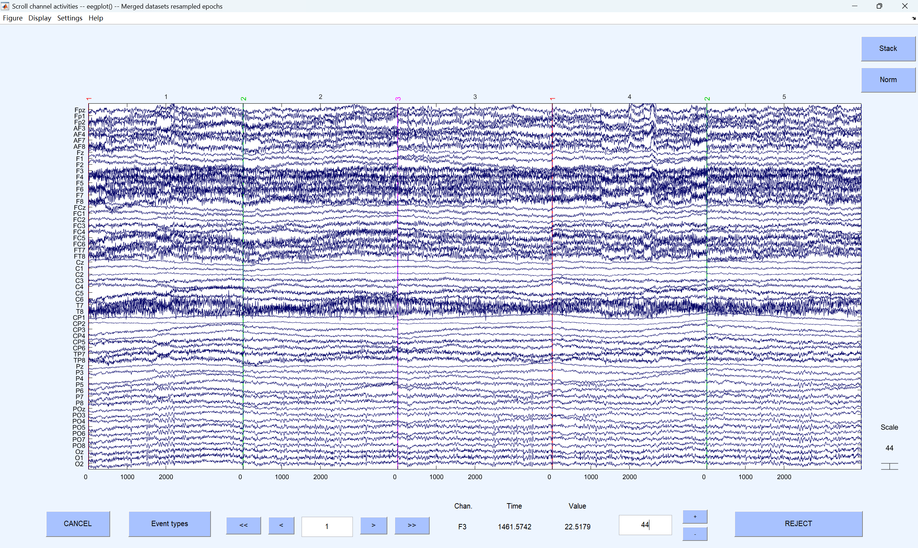This screenshot has height=548, width=918.
Task: Click the scale value field showing 44
Action: [645, 525]
